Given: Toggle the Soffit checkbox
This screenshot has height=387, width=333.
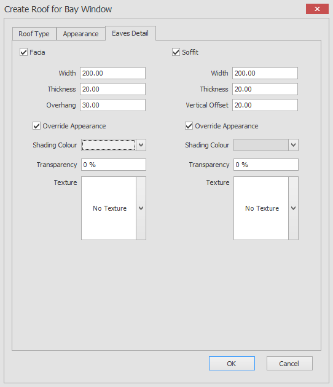Looking at the screenshot, I should (x=176, y=52).
